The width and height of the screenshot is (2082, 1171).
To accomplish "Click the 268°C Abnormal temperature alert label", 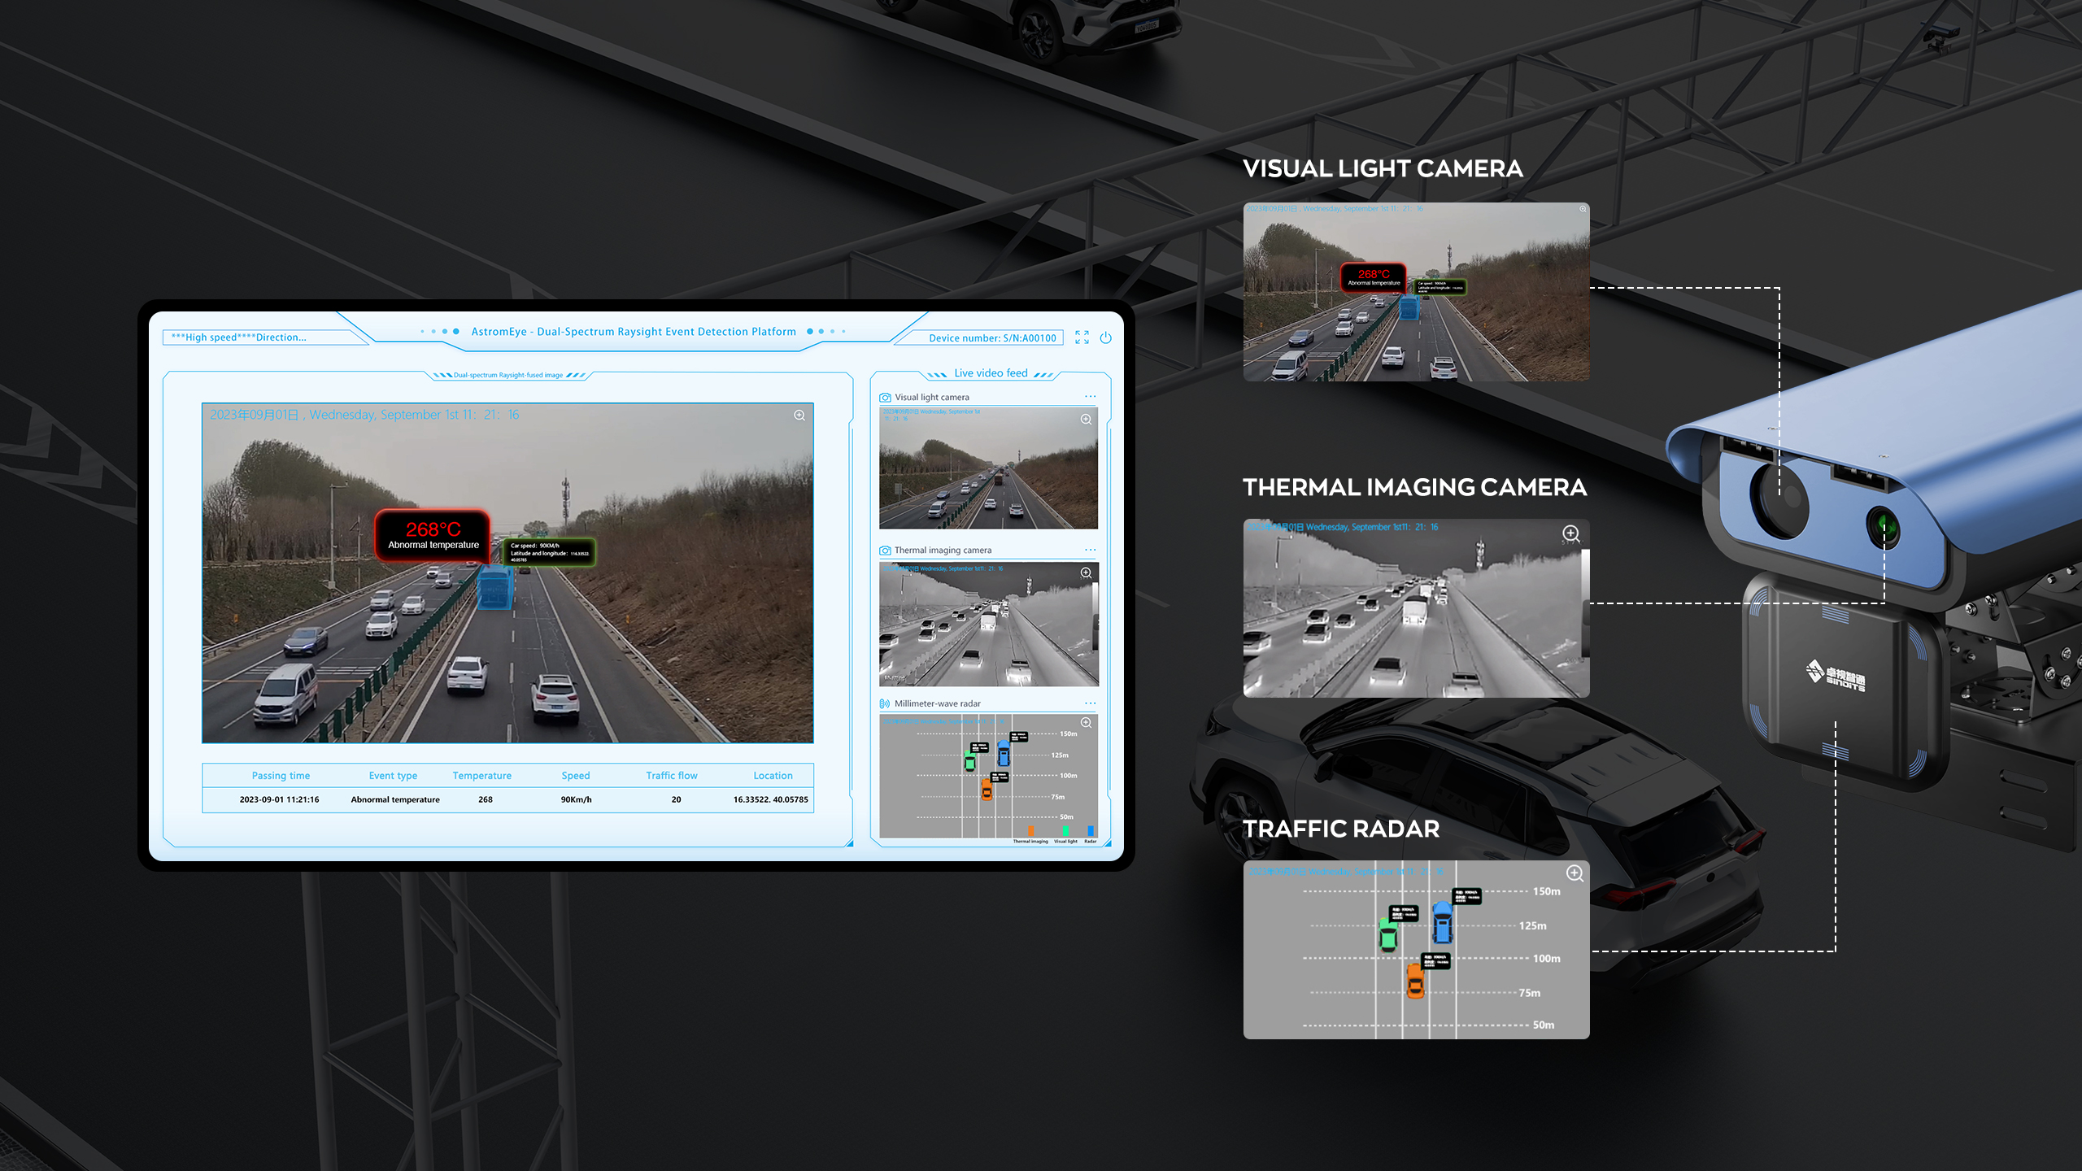I will 433,536.
